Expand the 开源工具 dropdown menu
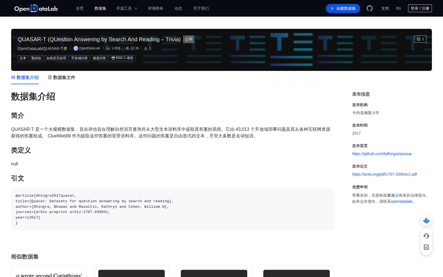Viewport: 443px width, 277px height. tap(127, 8)
